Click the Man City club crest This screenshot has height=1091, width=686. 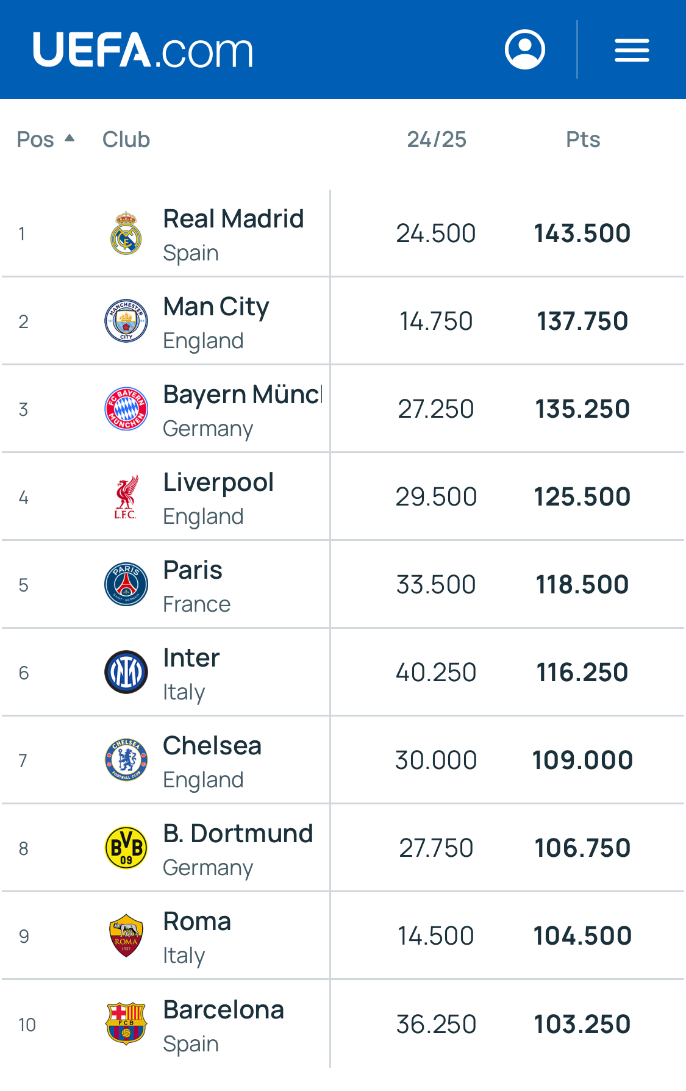126,321
